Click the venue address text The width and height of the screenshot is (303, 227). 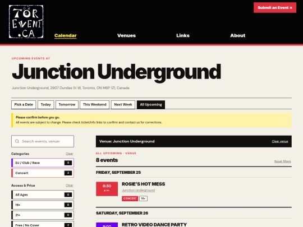click(71, 88)
